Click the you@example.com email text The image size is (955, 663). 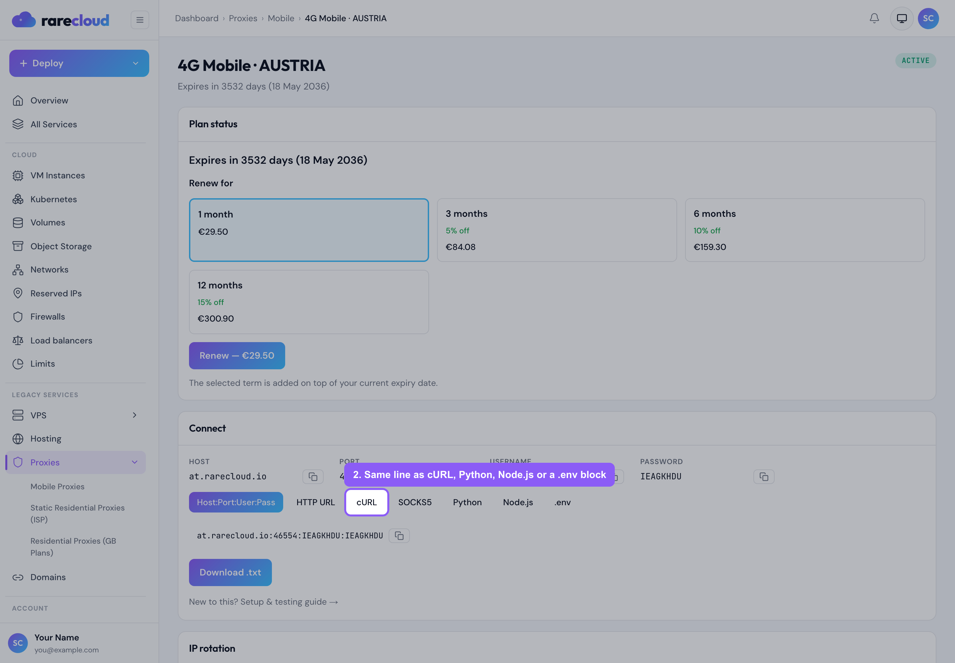[67, 650]
